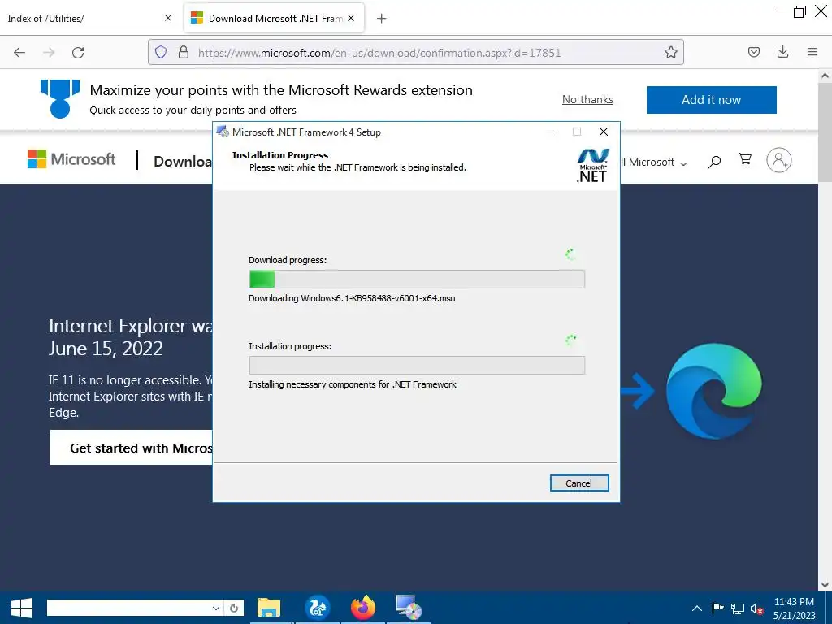Select the Download Microsoft .NET Framework tab

(x=274, y=18)
